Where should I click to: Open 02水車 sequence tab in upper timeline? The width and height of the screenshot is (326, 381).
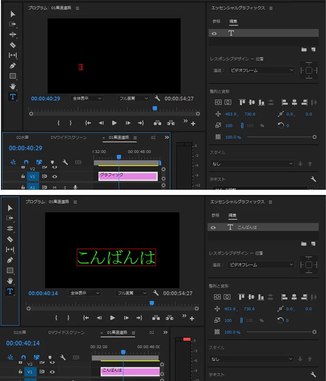click(22, 137)
